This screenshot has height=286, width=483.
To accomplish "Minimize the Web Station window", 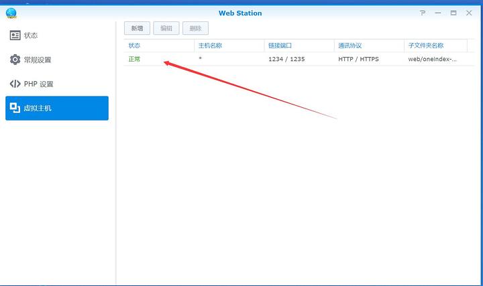I will [x=438, y=13].
